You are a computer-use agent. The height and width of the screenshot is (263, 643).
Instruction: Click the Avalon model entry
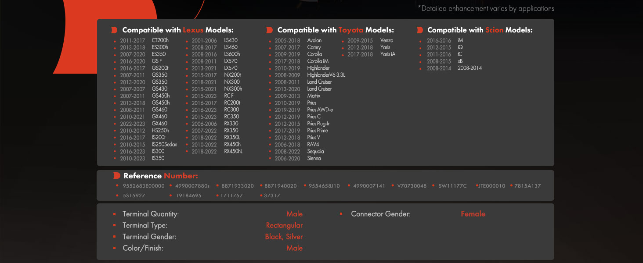314,40
